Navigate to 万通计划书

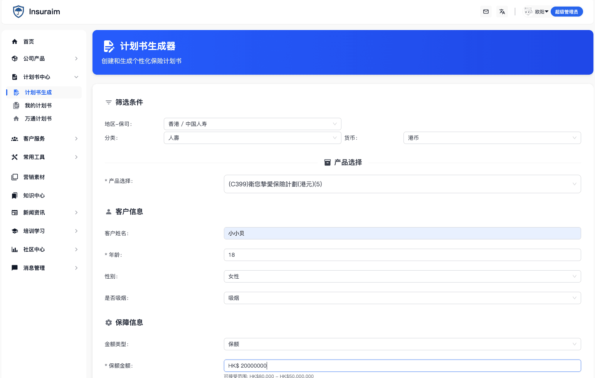point(38,118)
